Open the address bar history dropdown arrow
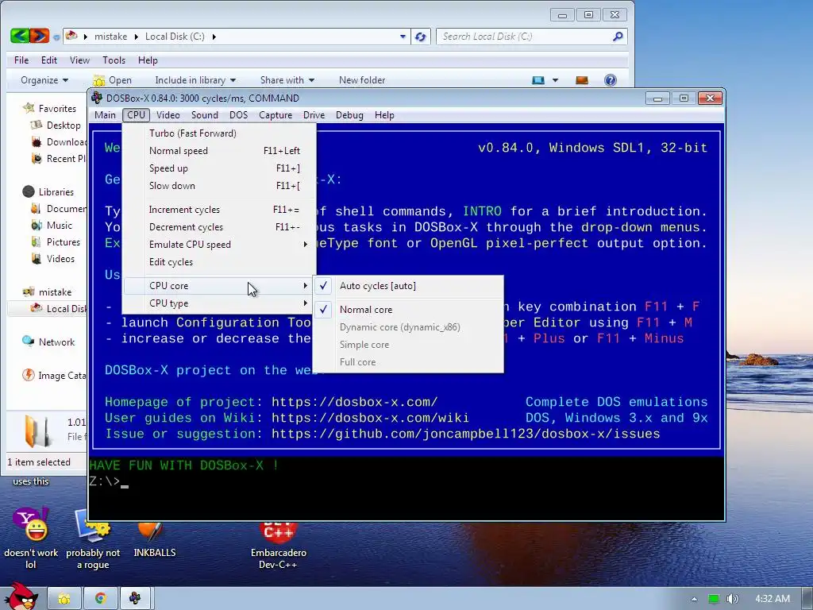813x610 pixels. (403, 37)
